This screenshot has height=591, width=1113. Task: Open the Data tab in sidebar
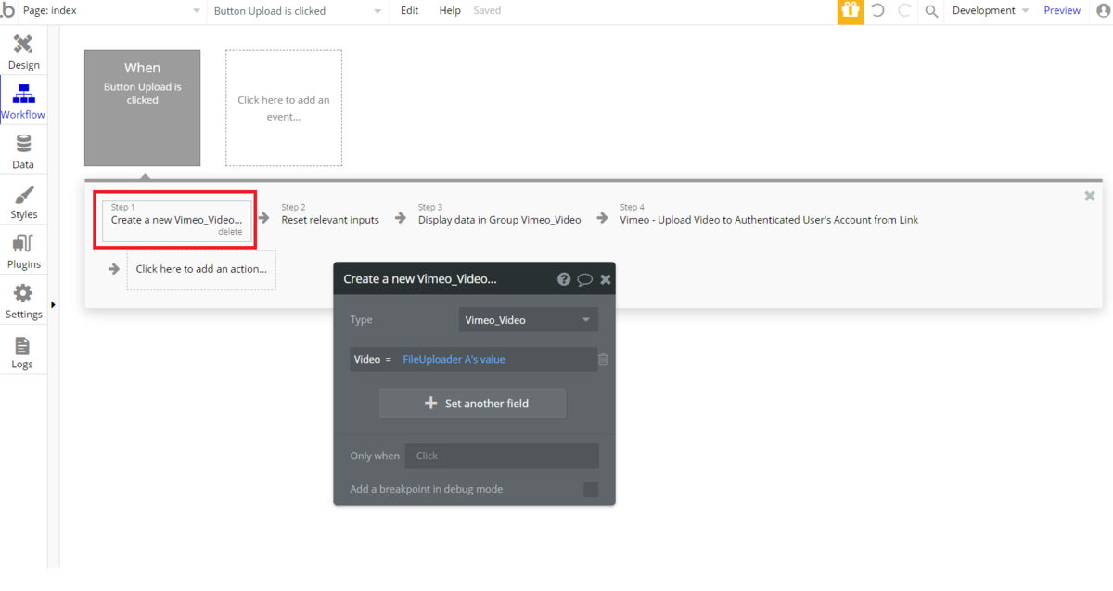pos(23,151)
